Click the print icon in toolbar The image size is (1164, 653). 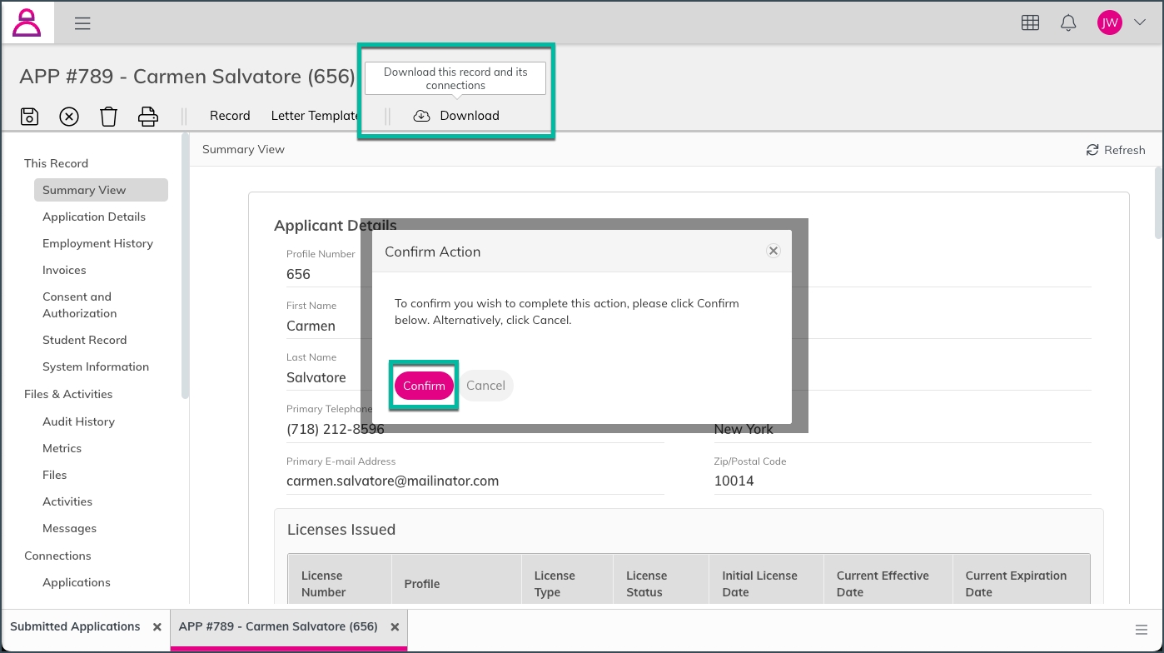[x=148, y=117]
